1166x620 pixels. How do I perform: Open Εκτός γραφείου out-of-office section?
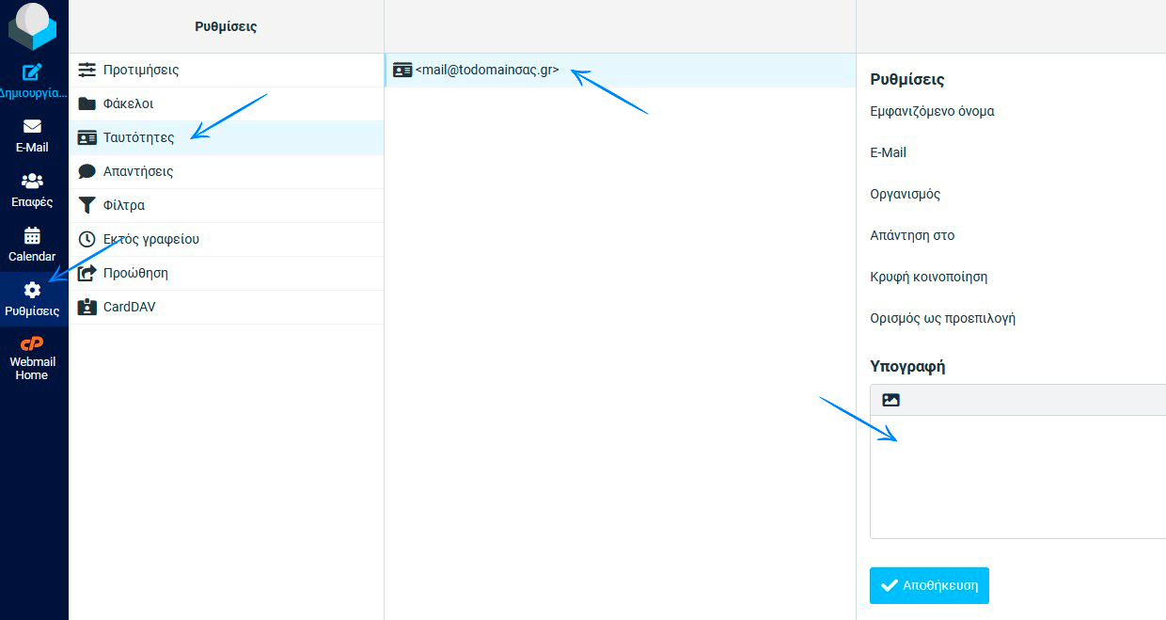click(150, 239)
